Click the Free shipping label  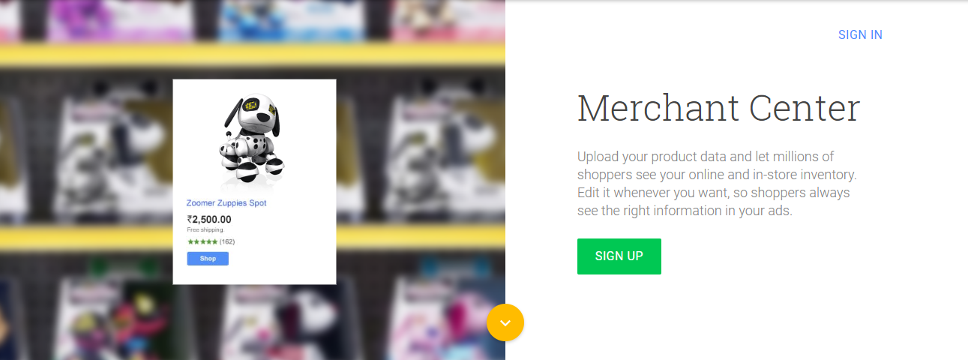coord(205,230)
